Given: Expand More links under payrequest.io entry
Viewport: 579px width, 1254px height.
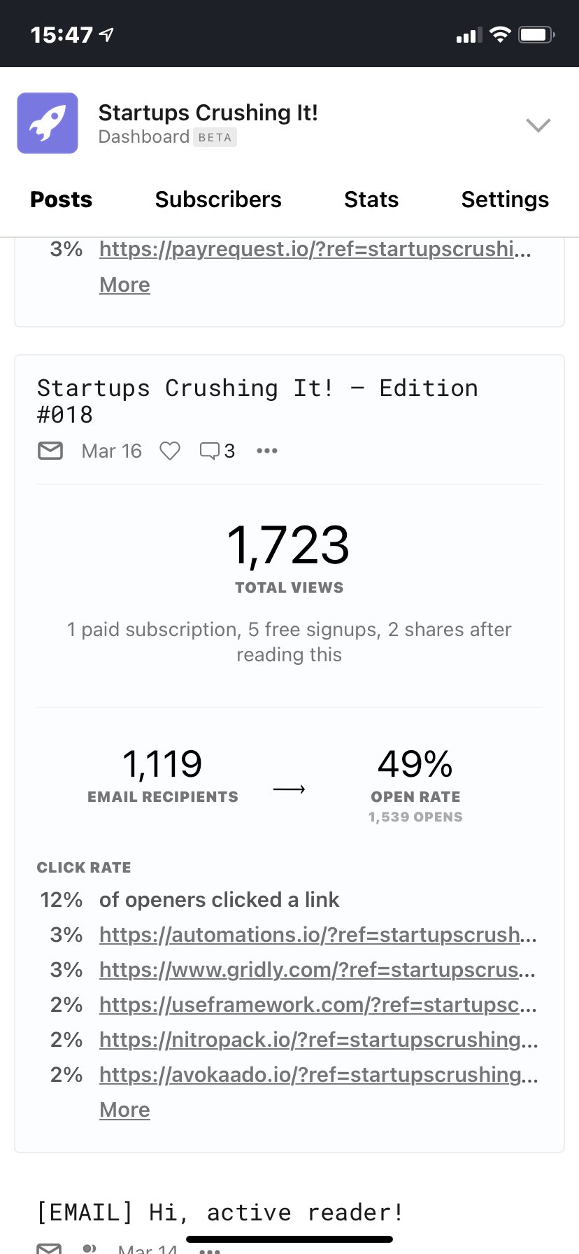Looking at the screenshot, I should coord(124,285).
